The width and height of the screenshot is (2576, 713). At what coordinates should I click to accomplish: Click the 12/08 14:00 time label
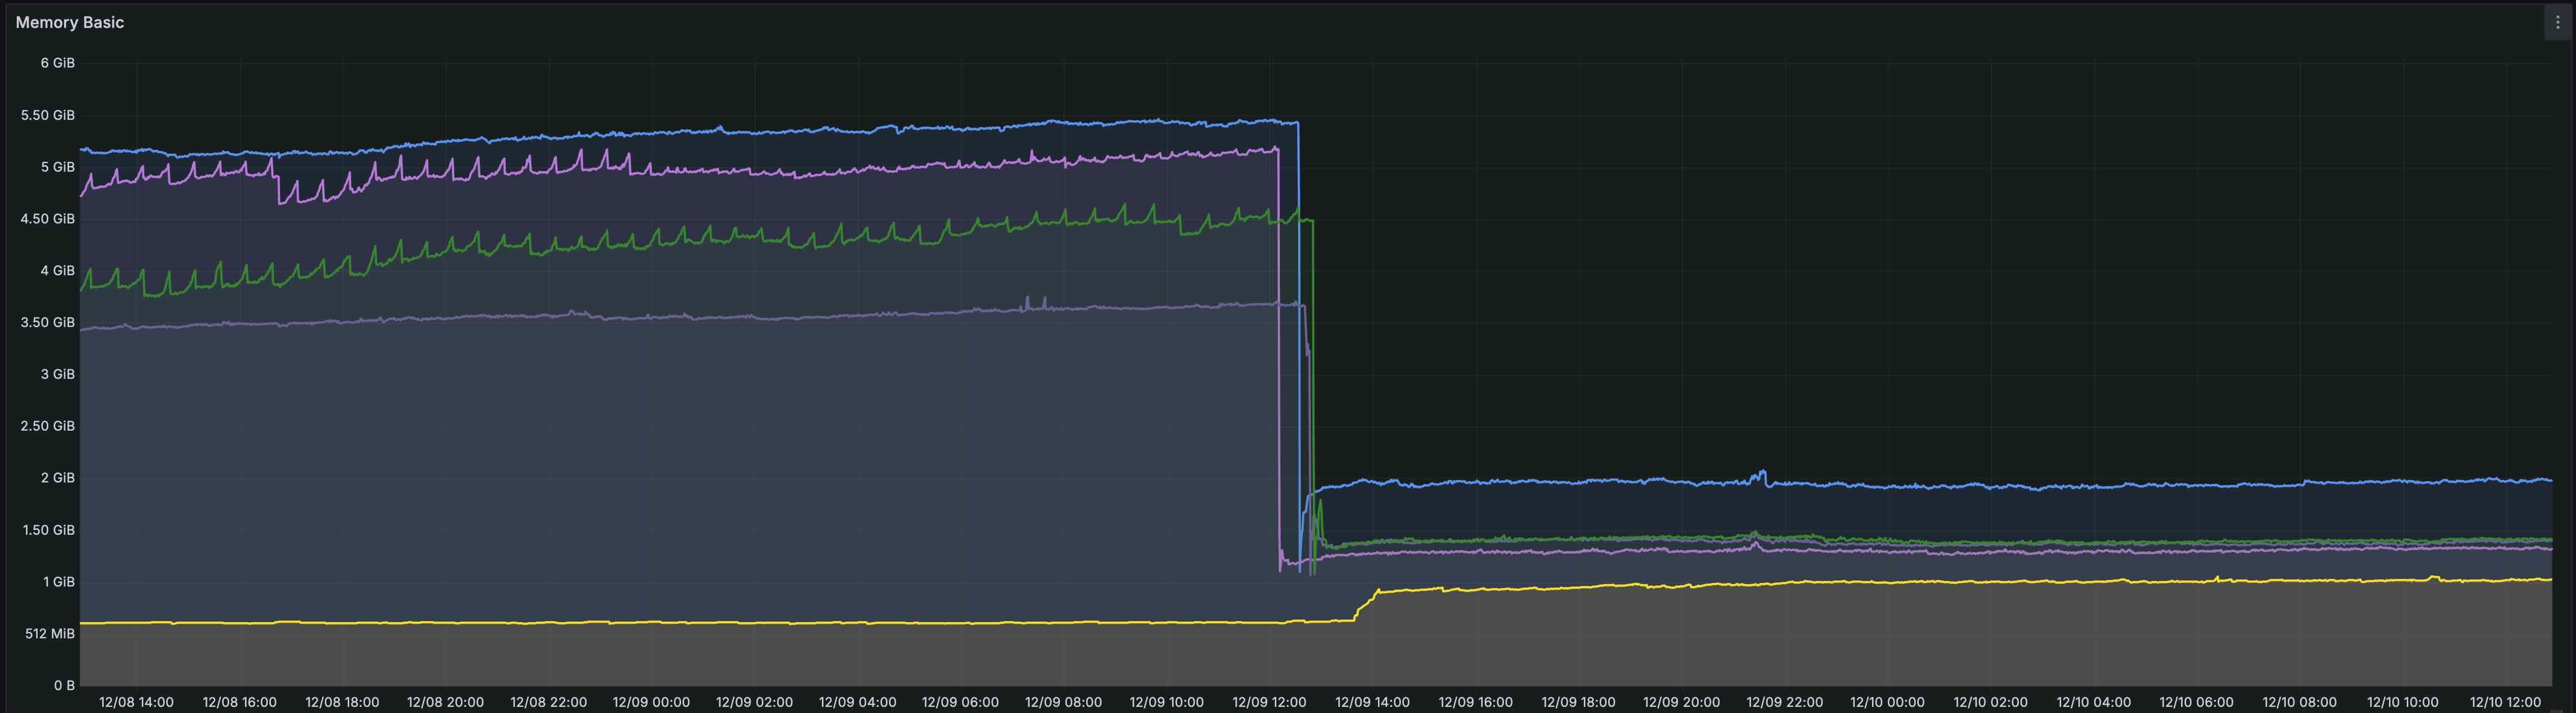[135, 701]
